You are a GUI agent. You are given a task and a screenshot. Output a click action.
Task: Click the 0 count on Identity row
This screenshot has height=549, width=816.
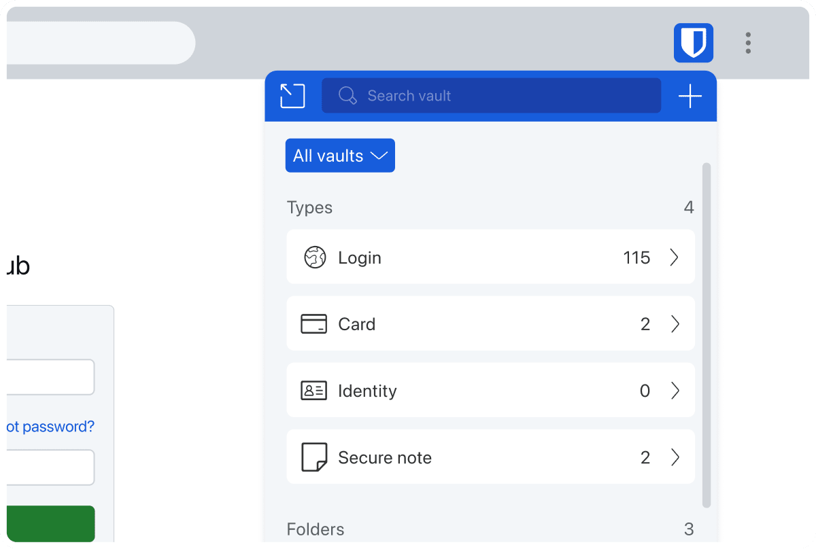(645, 391)
